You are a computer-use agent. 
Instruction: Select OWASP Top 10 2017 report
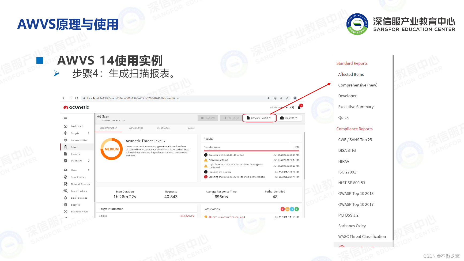356,205
